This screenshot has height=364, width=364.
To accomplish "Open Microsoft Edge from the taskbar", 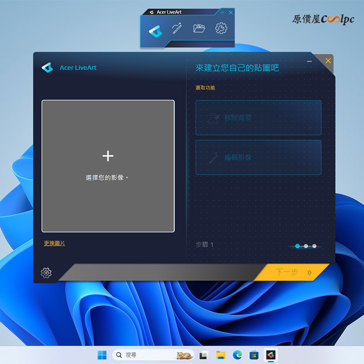I will tap(237, 355).
